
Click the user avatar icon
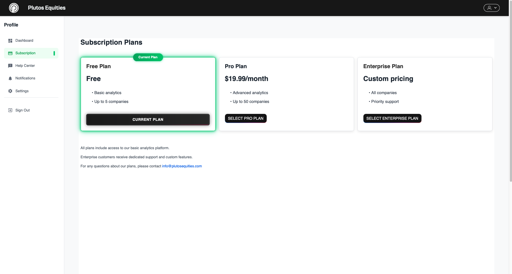pos(489,8)
